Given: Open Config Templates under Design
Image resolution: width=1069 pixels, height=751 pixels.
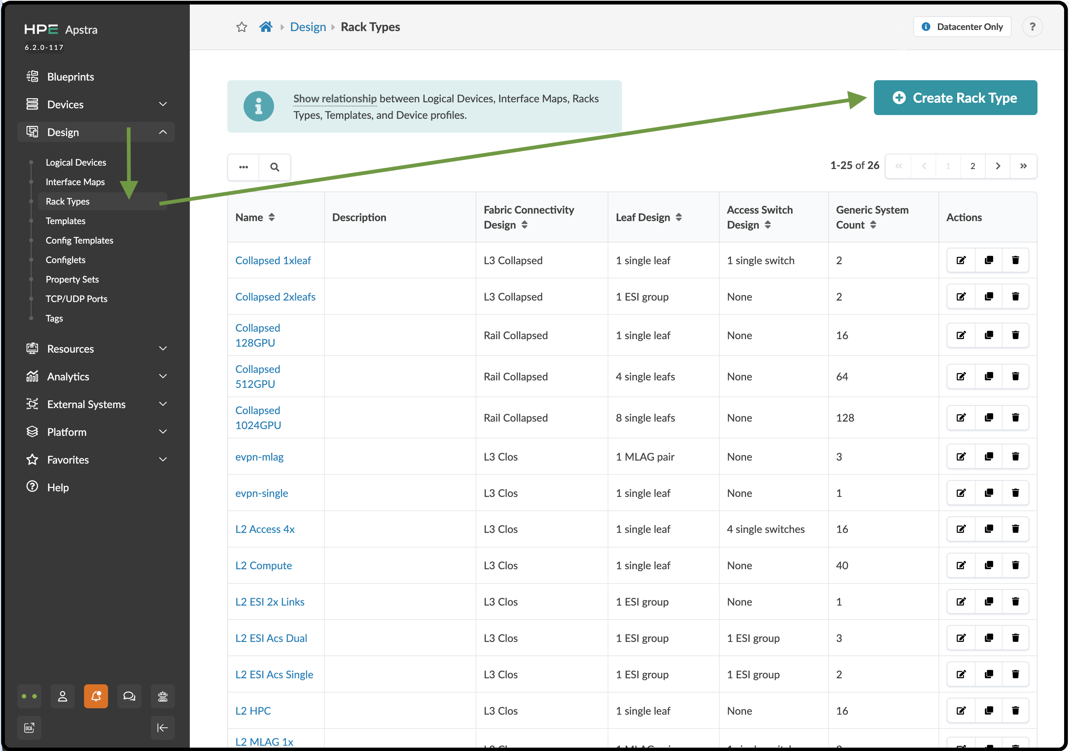Looking at the screenshot, I should click(x=79, y=240).
